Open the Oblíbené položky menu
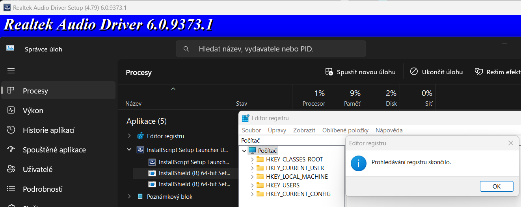521x207 pixels. coord(345,130)
